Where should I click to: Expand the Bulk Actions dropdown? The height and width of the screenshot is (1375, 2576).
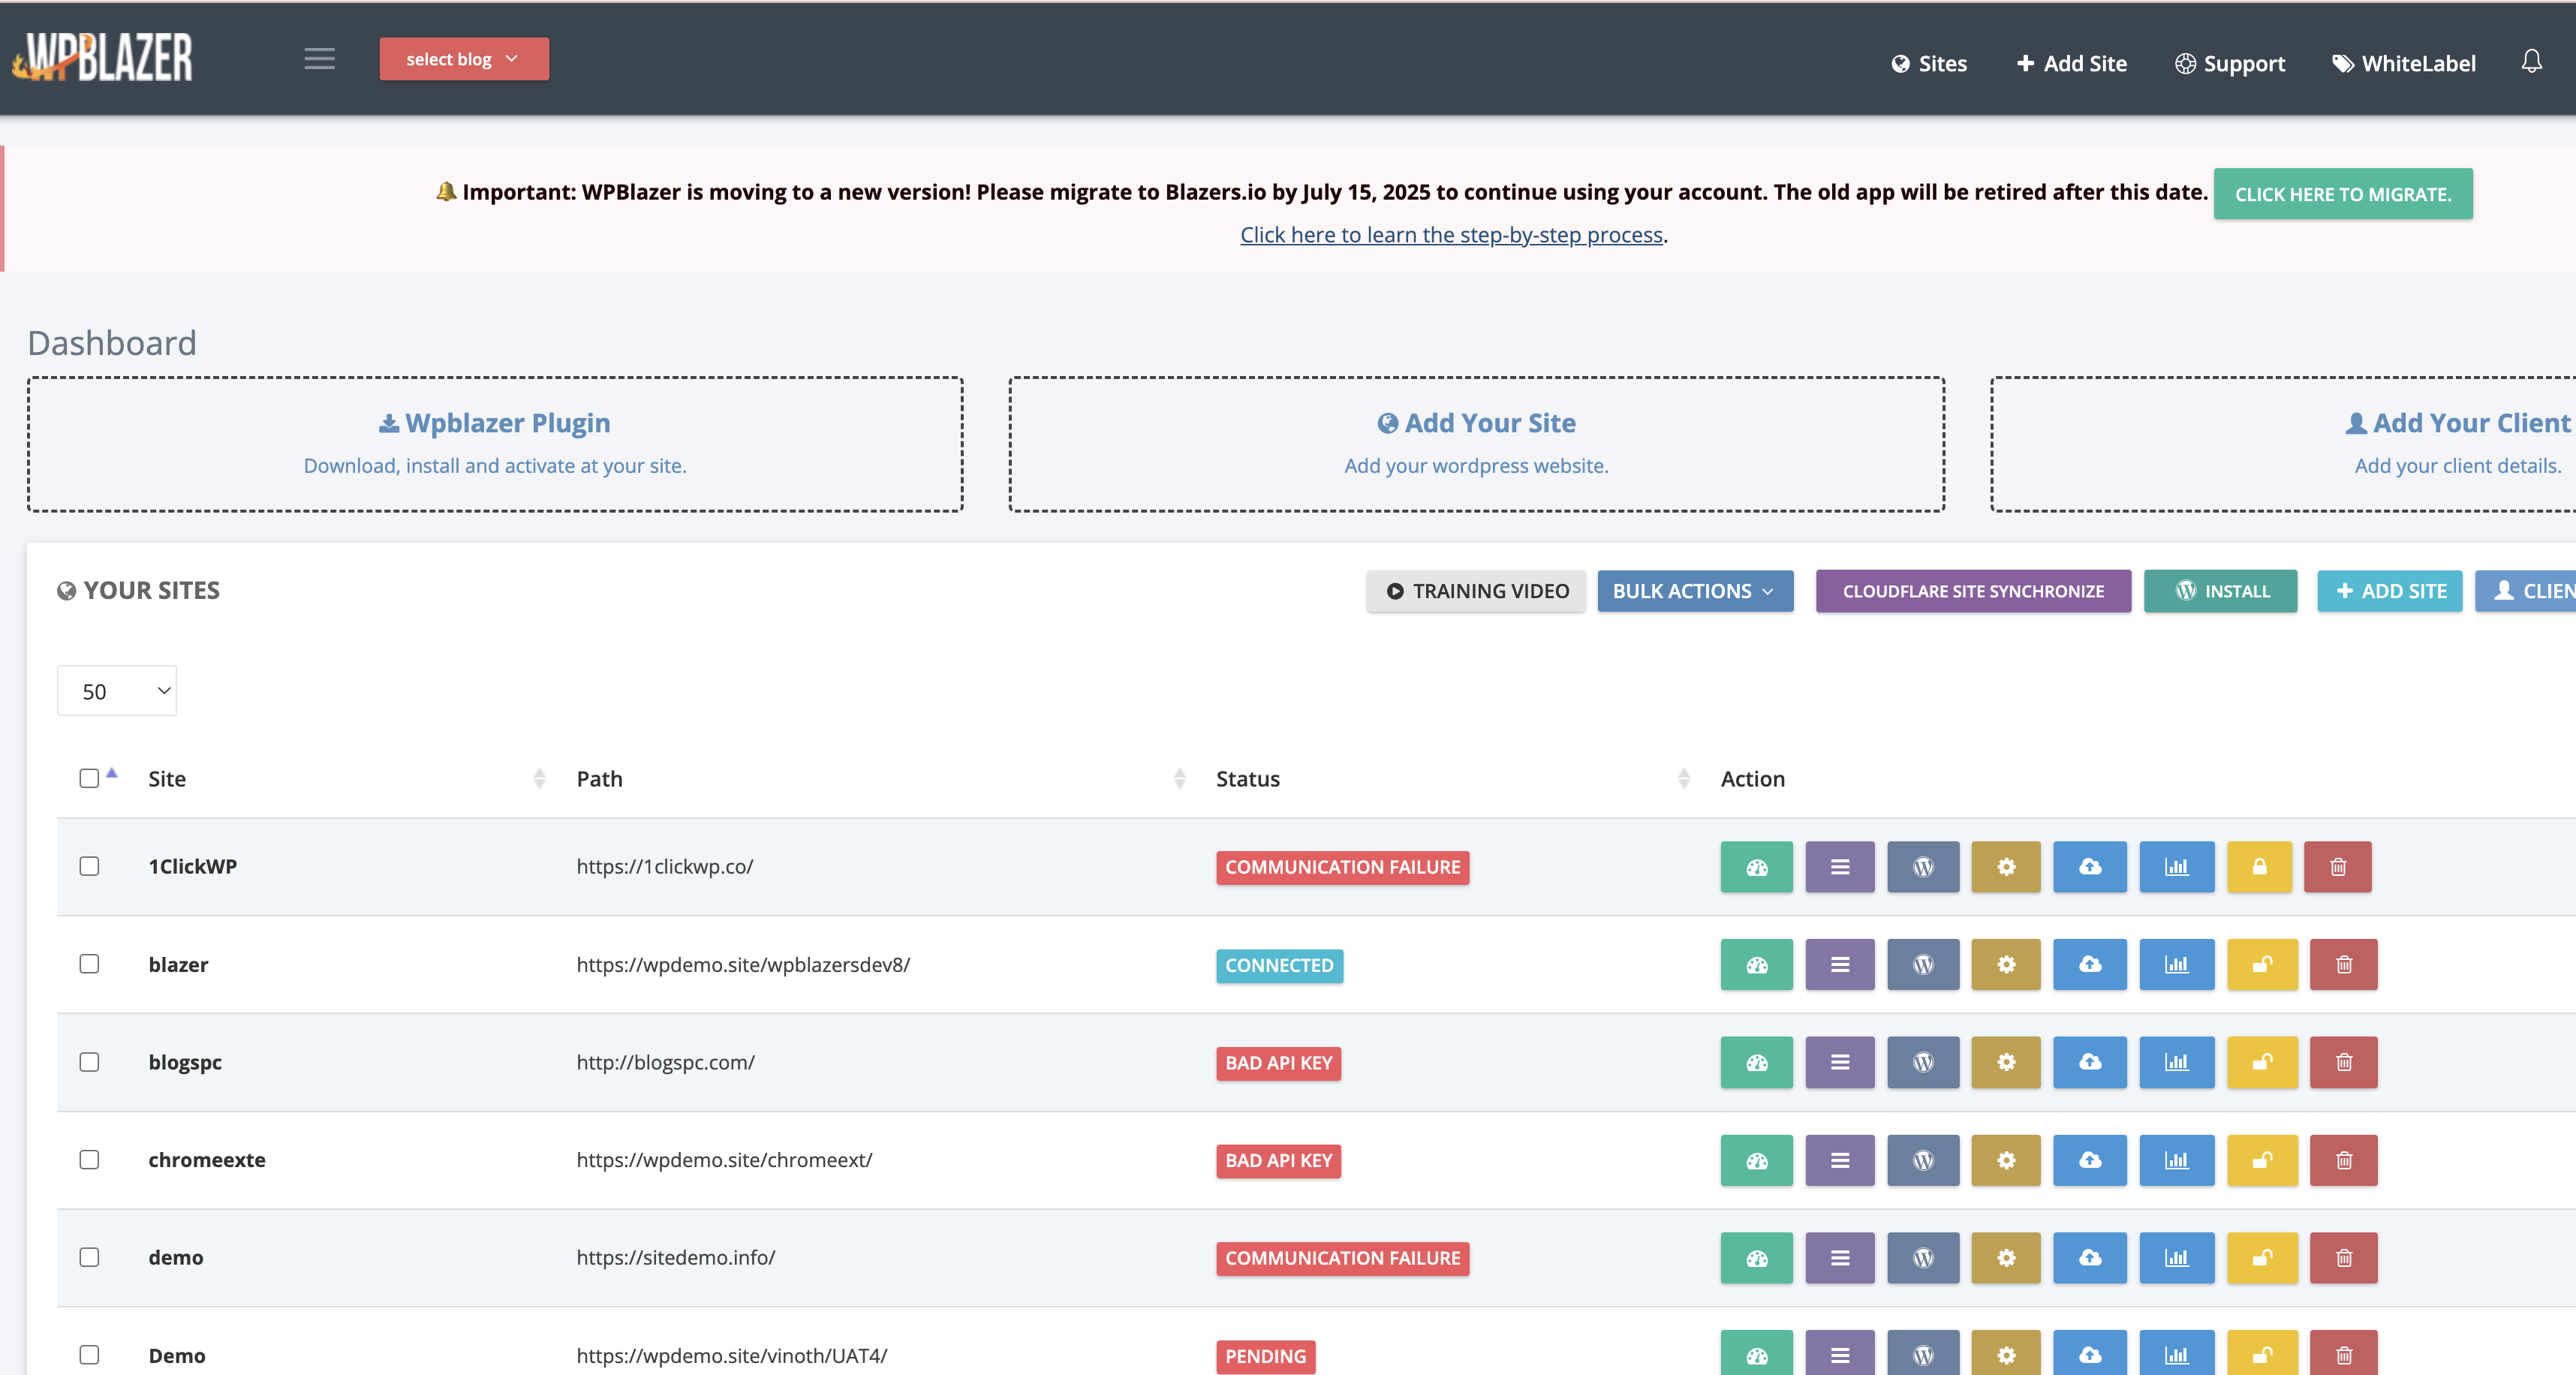[x=1695, y=591]
